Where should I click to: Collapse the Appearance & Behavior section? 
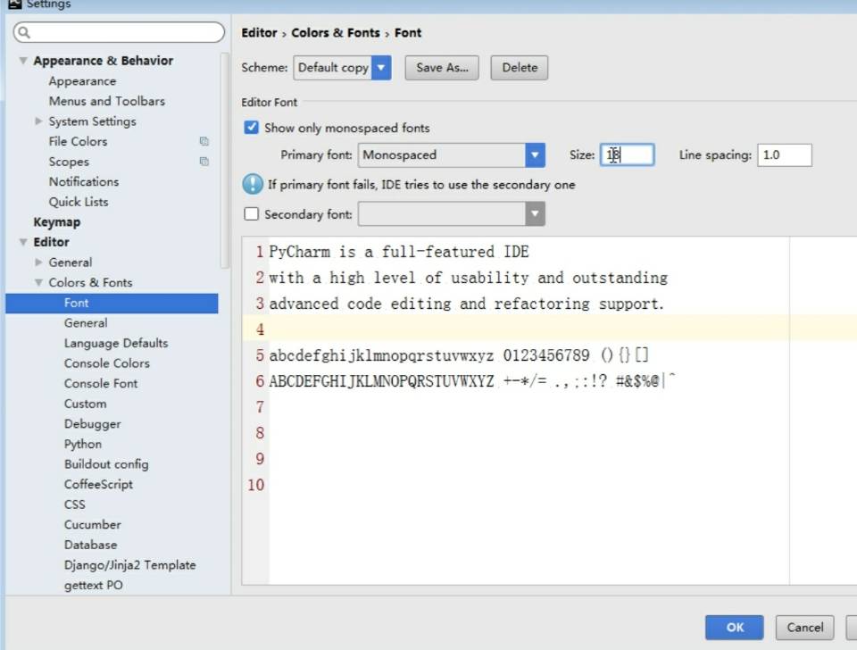point(23,61)
